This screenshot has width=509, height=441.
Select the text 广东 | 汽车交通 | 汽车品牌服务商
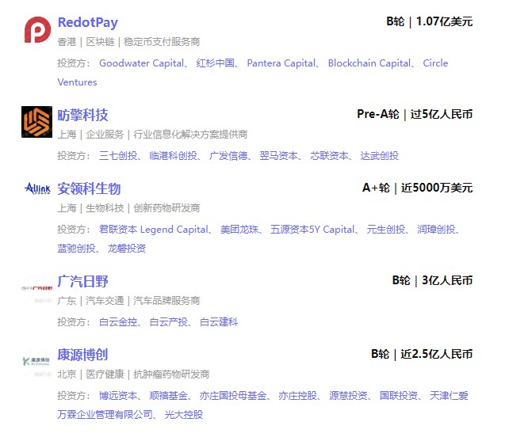128,301
